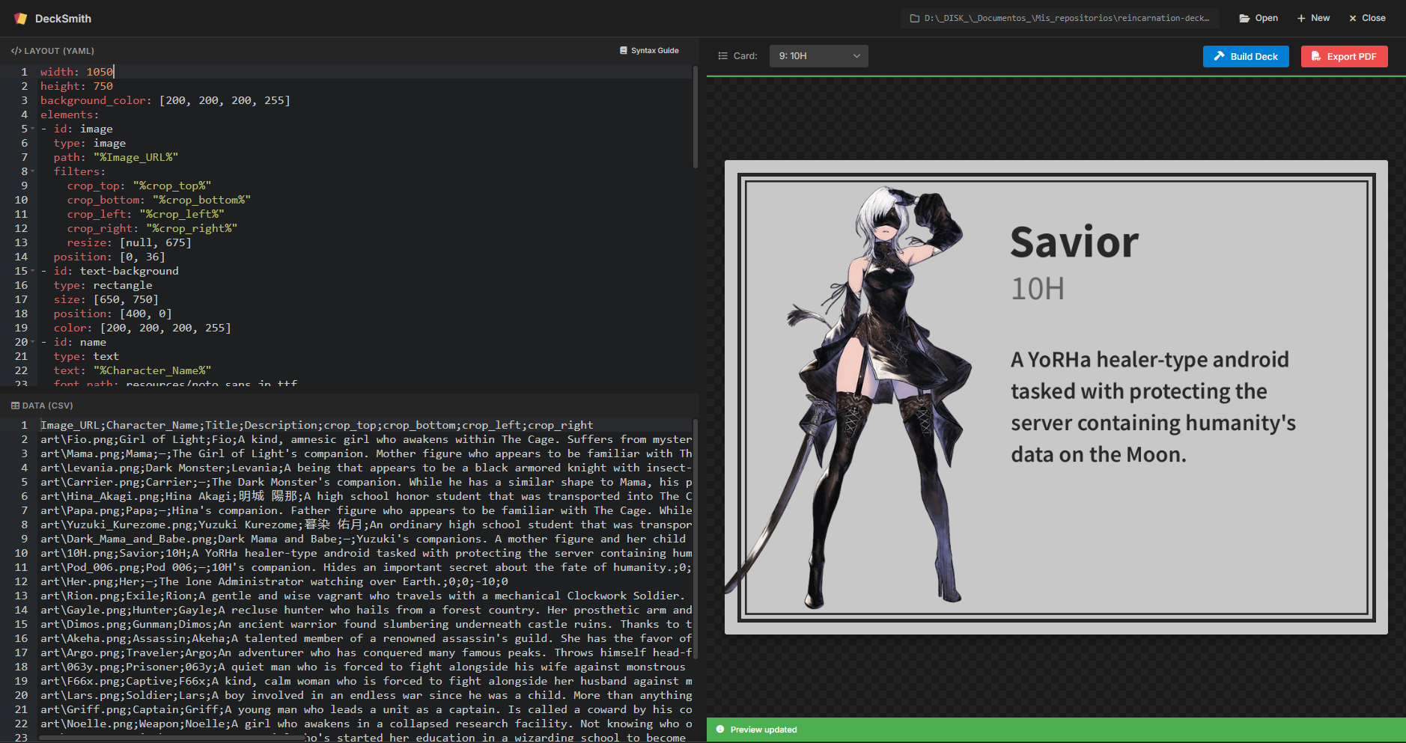Collapse the name element at line 20
The image size is (1406, 743).
coord(32,341)
